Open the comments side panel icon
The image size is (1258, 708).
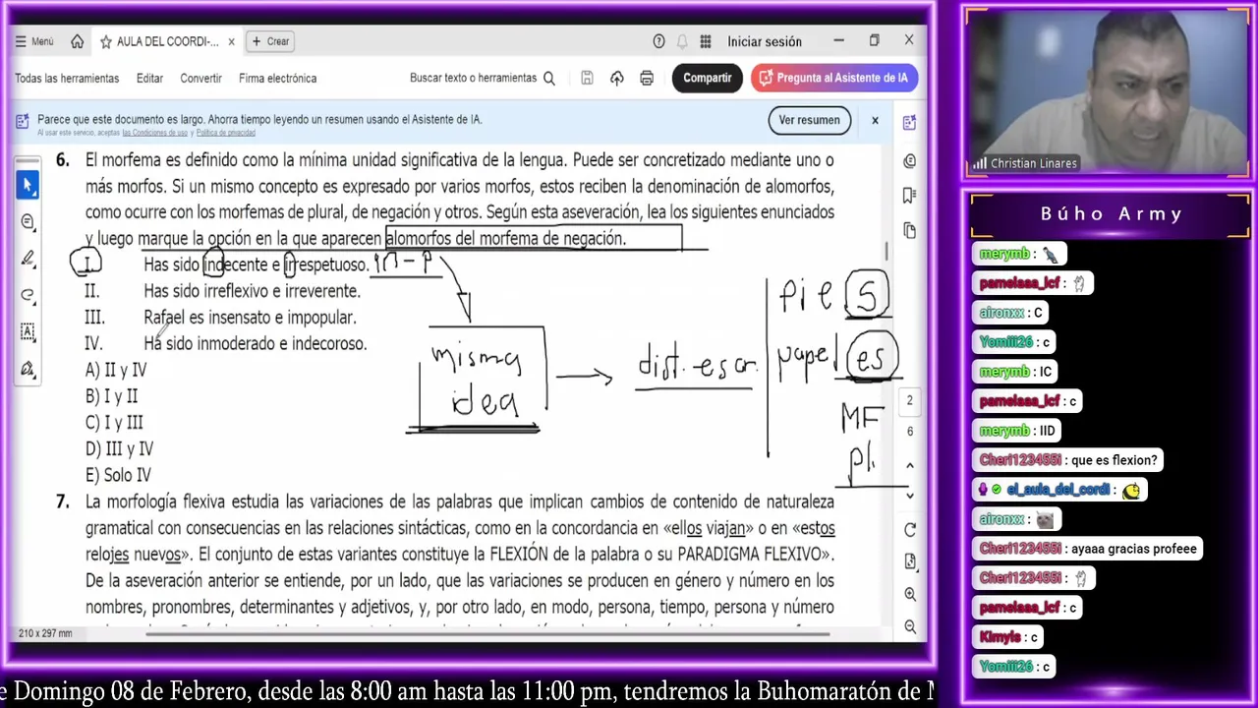click(x=909, y=160)
